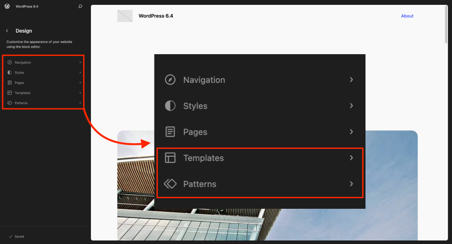Follow the About link in the site preview

(x=407, y=16)
